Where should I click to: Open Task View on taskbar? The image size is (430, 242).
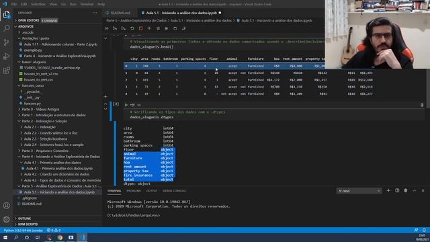[38, 237]
